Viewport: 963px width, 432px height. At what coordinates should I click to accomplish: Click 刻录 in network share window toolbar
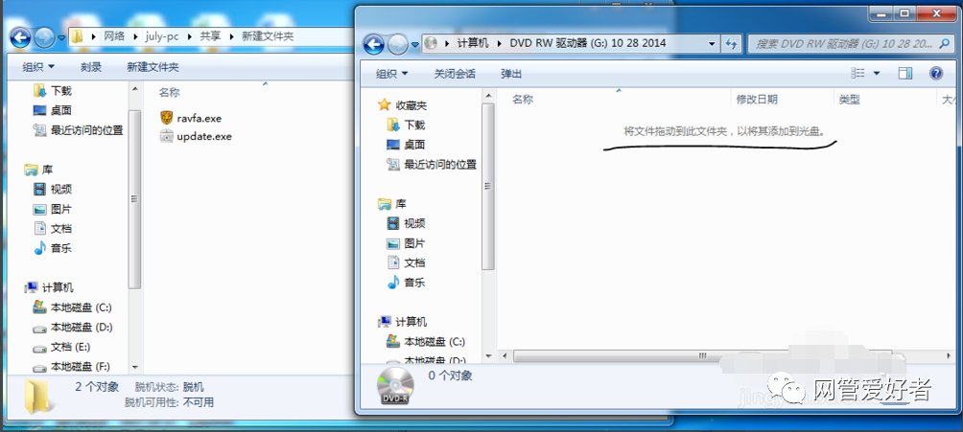pyautogui.click(x=91, y=67)
